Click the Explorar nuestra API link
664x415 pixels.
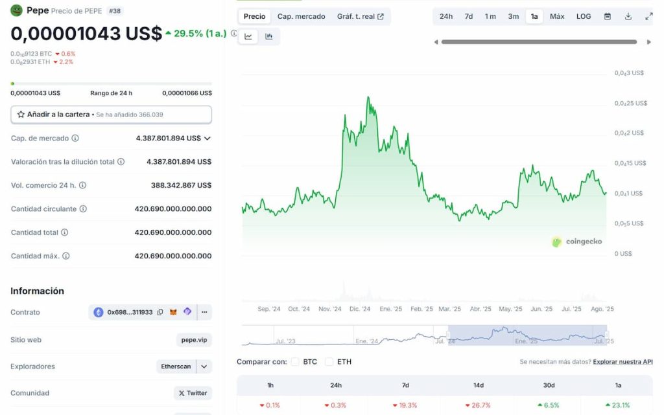point(622,362)
